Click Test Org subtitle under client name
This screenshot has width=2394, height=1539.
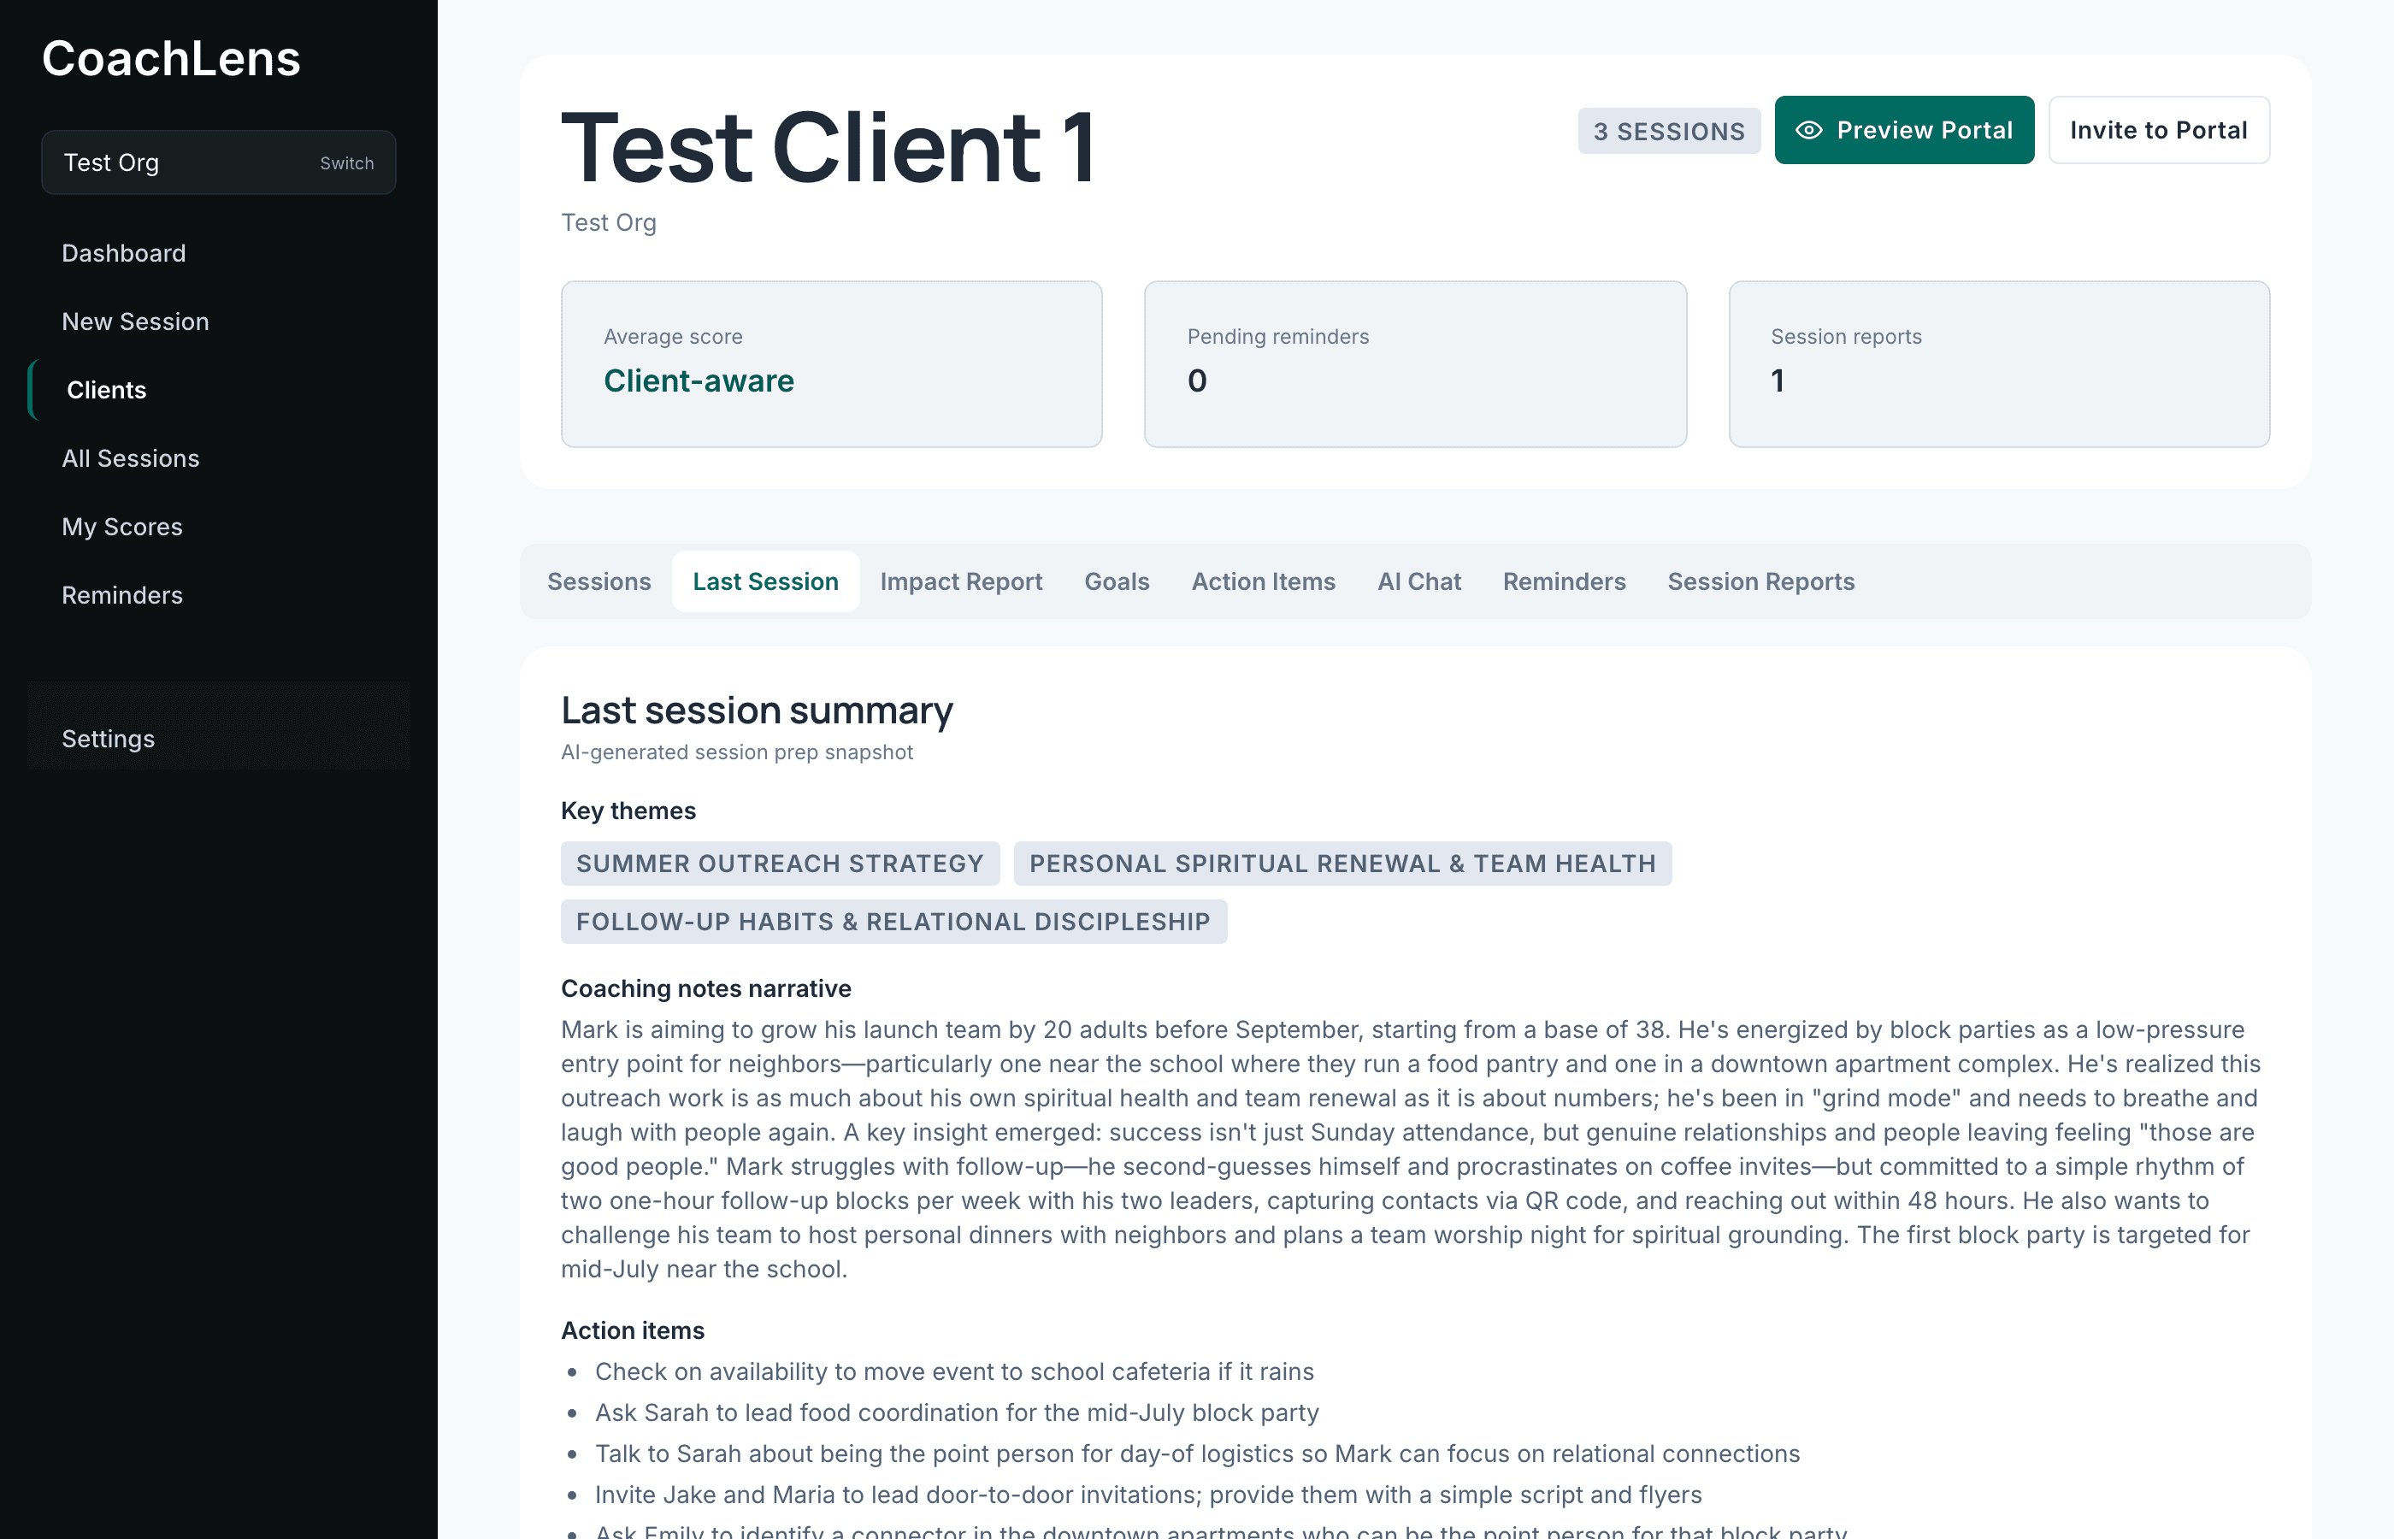(x=609, y=223)
